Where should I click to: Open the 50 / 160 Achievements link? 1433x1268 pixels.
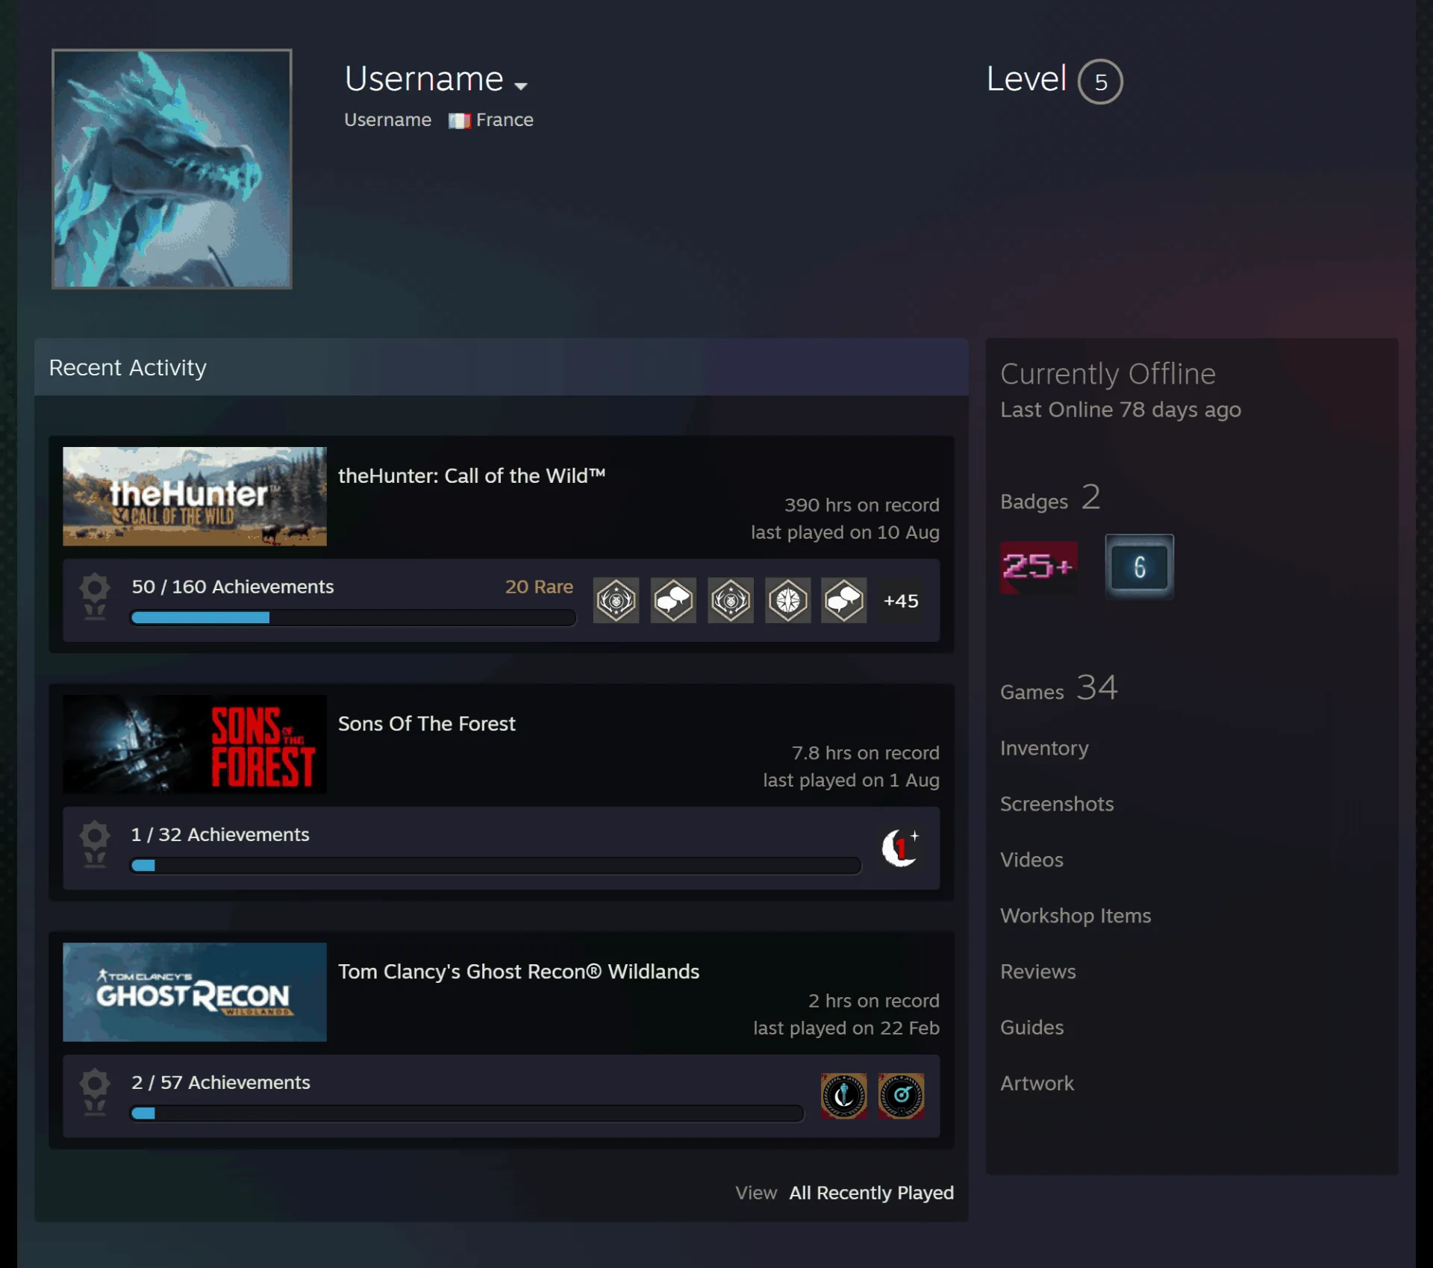coord(233,587)
